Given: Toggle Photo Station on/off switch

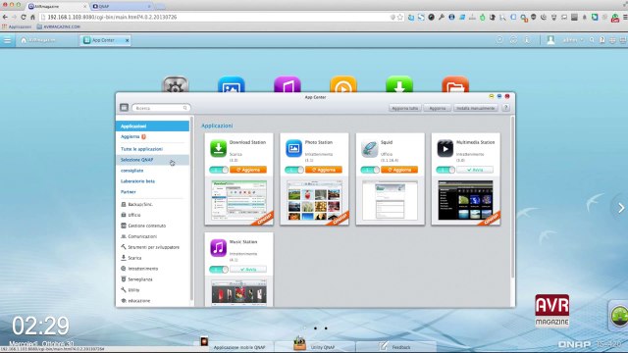Looking at the screenshot, I should [294, 170].
